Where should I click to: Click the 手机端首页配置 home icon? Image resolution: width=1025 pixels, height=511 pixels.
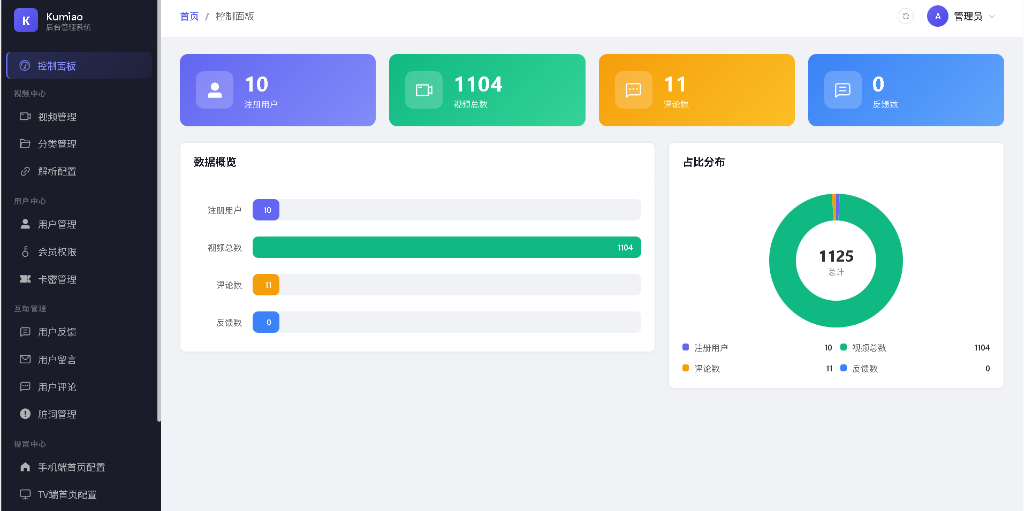[25, 467]
